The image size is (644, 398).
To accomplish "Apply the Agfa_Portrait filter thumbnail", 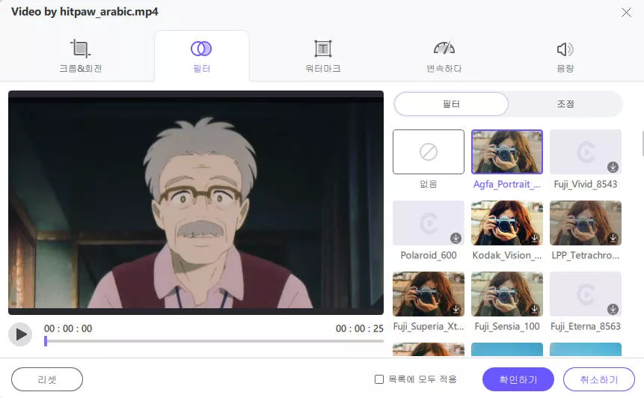I will 507,152.
